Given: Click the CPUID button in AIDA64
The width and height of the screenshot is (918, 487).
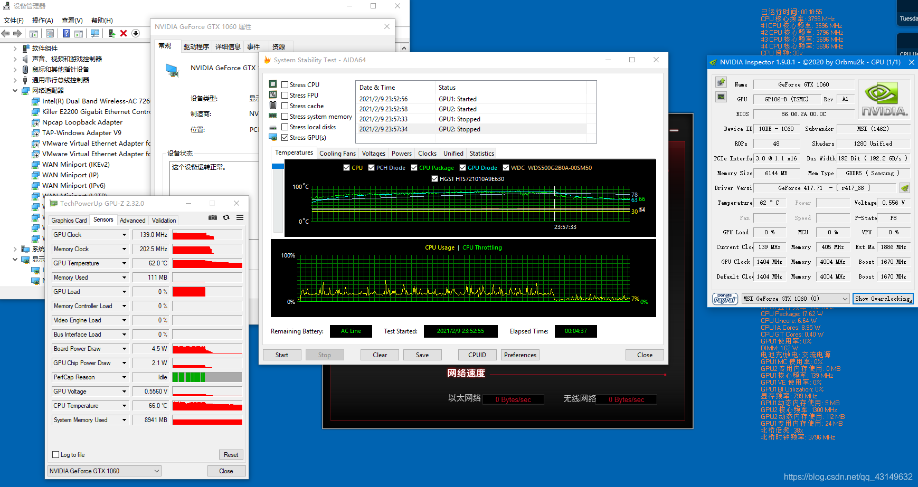Looking at the screenshot, I should (477, 355).
